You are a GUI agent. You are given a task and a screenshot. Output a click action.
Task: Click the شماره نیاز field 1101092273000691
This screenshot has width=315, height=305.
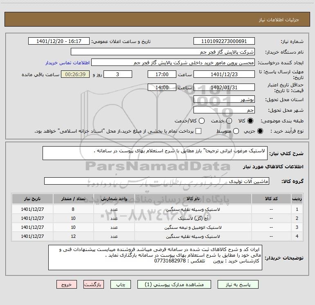pyautogui.click(x=224, y=41)
